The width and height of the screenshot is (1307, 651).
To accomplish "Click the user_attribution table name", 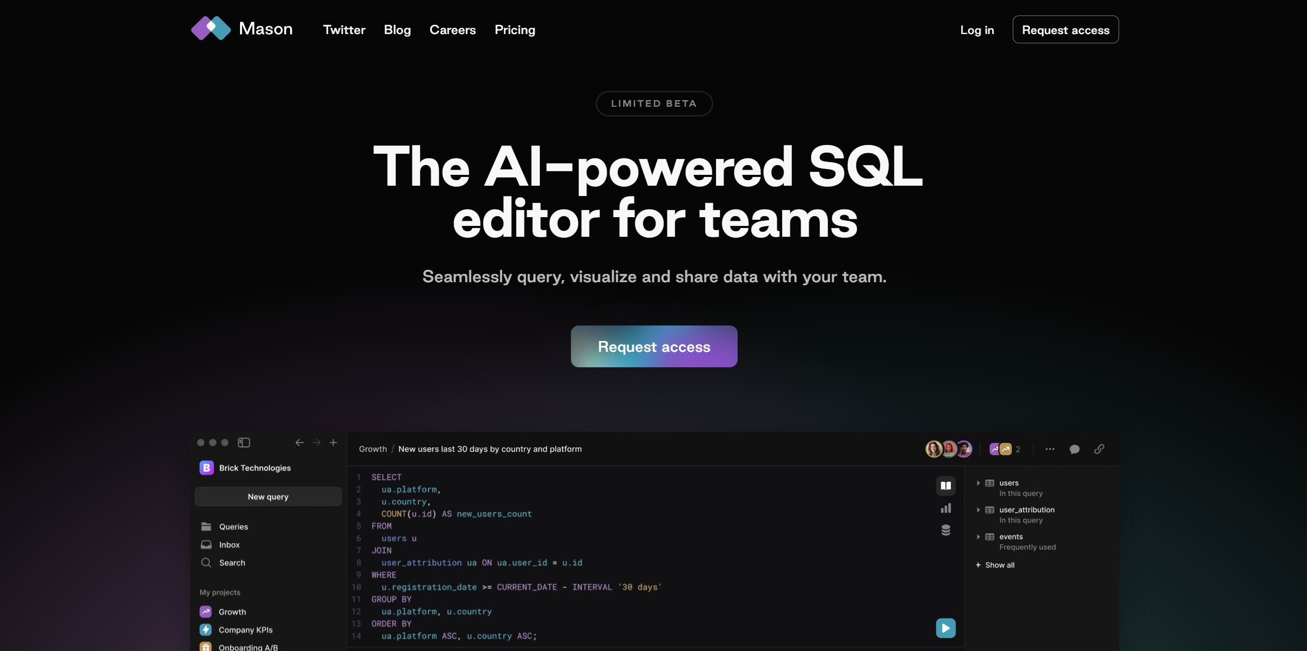I will 1027,510.
